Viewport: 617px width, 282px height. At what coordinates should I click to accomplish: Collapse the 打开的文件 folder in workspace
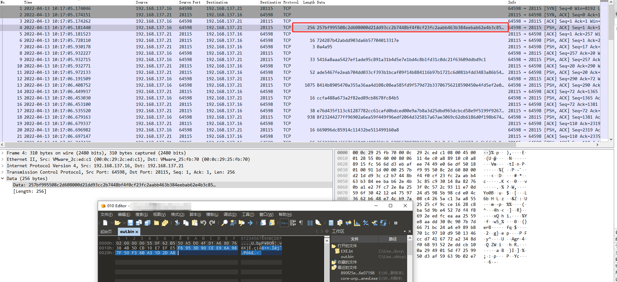tap(333, 246)
